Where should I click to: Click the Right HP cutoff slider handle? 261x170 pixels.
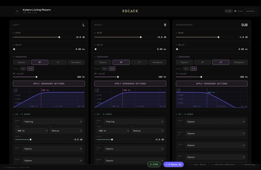tap(118, 77)
